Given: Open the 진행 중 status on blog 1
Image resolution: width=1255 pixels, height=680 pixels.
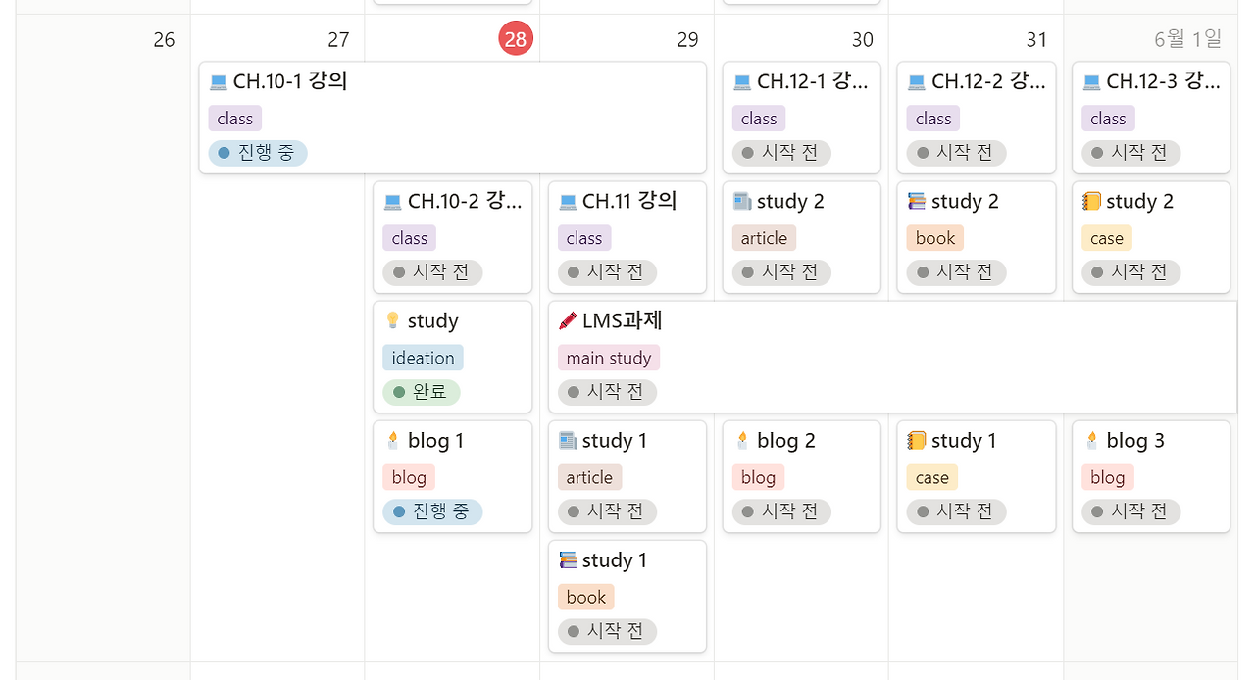Looking at the screenshot, I should click(x=431, y=511).
